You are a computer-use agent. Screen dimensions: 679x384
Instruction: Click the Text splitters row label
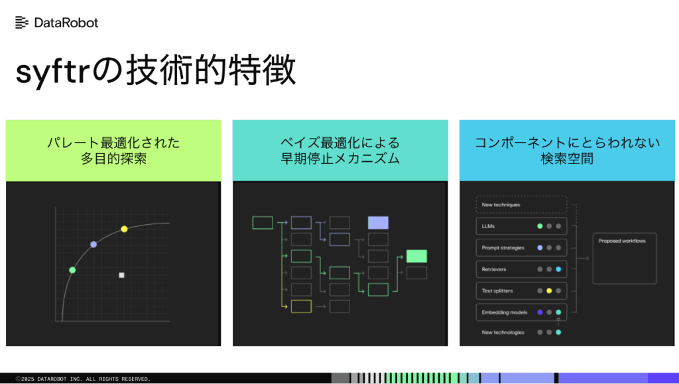497,291
